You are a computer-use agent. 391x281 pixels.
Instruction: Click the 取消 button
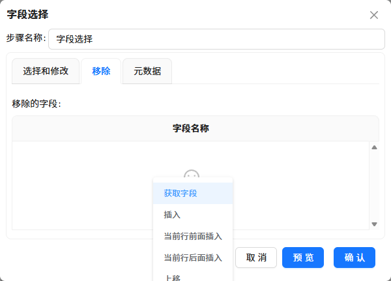coord(256,258)
